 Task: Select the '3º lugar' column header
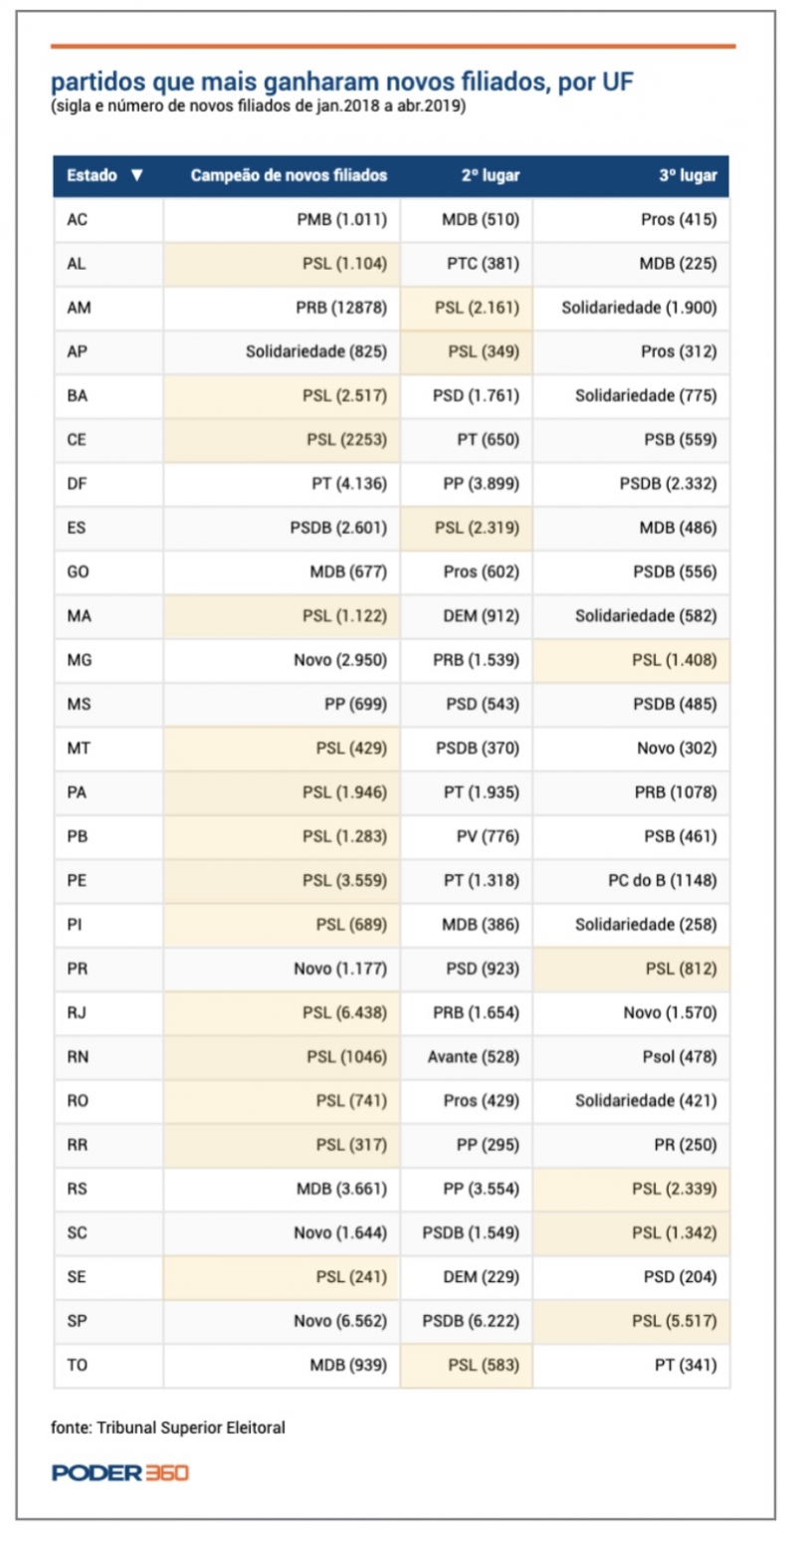[x=687, y=176]
